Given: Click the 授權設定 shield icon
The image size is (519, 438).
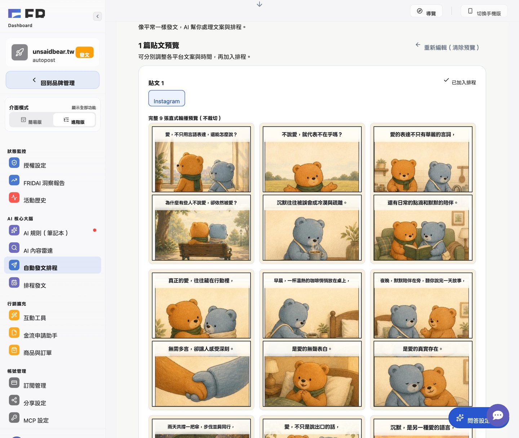Looking at the screenshot, I should 14,163.
